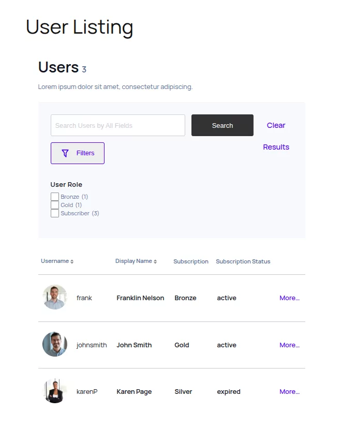Focus the Search Users by All Fields box
This screenshot has height=427, width=342.
[x=118, y=125]
